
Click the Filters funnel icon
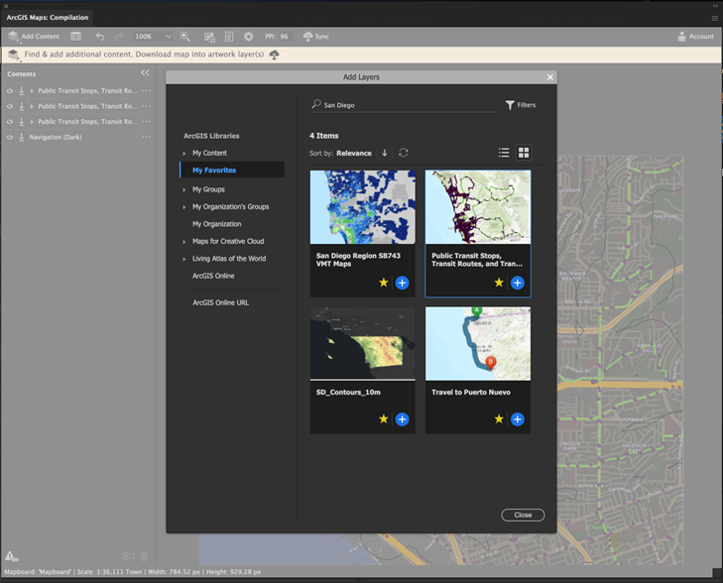(510, 105)
